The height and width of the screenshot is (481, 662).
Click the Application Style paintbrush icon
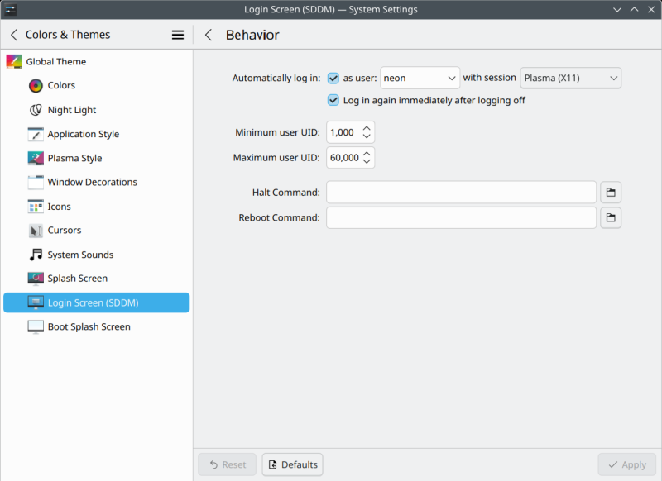point(35,133)
